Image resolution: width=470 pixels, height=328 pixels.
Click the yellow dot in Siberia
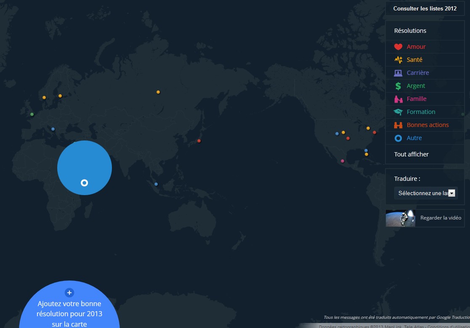pyautogui.click(x=158, y=92)
